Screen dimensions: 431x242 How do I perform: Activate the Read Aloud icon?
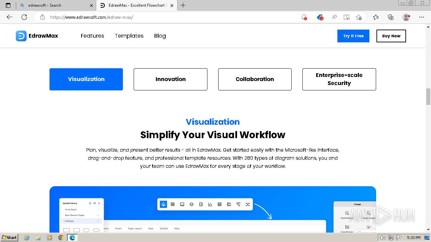334,17
